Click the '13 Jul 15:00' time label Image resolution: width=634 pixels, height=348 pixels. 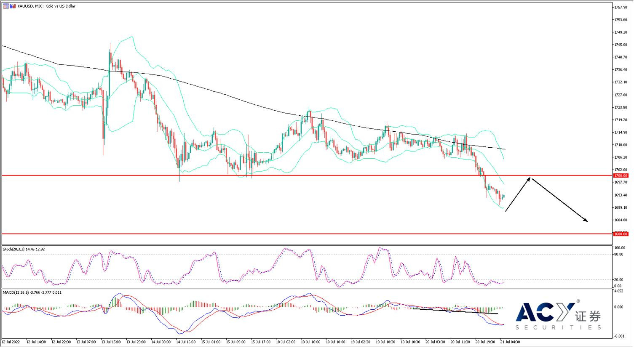pos(111,342)
